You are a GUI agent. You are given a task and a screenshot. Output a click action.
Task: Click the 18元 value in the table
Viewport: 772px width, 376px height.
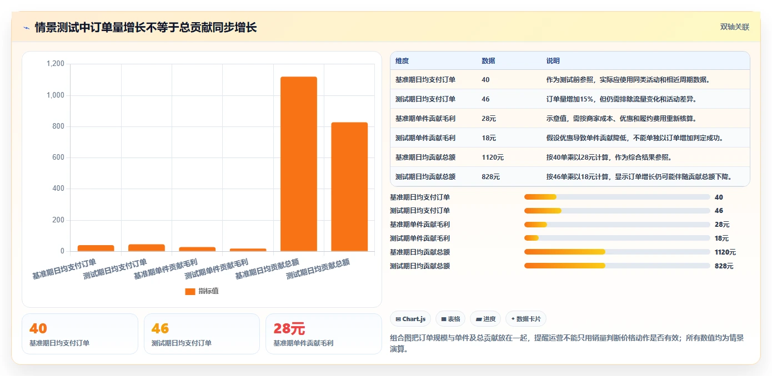pos(489,138)
